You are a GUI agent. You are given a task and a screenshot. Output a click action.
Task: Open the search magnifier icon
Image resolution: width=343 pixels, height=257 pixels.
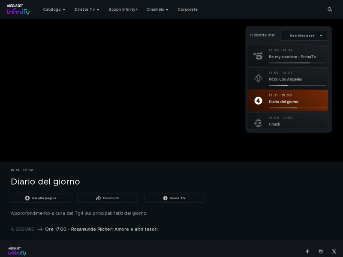coord(330,9)
